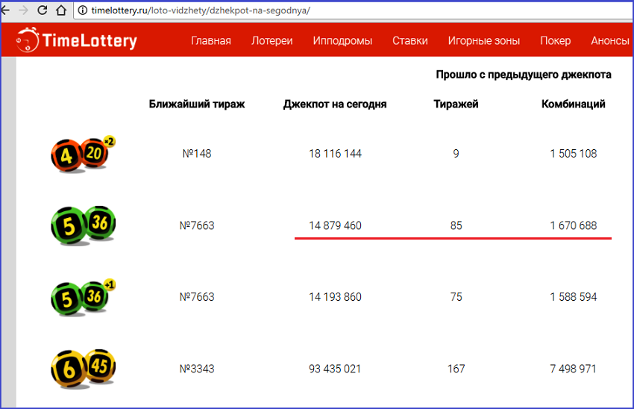634x409 pixels.
Task: Select the 6 of 45 lottery balls icon
Action: pyautogui.click(x=84, y=369)
